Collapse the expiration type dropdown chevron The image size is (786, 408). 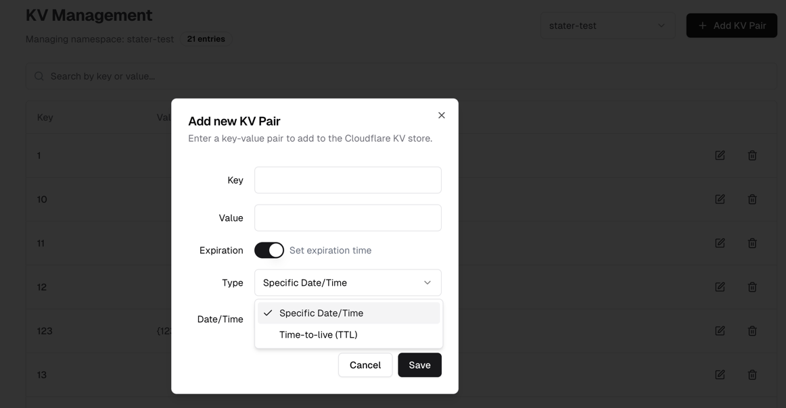pos(427,282)
